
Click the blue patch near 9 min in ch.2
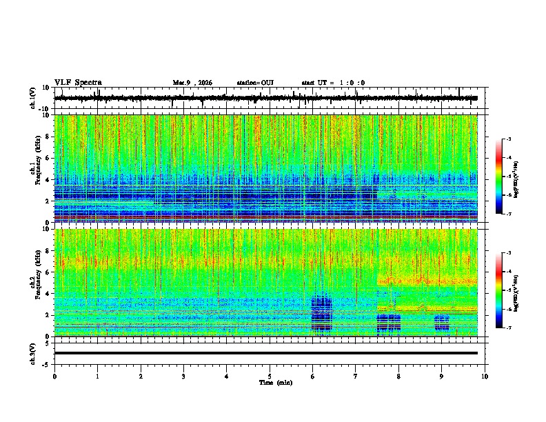442,323
